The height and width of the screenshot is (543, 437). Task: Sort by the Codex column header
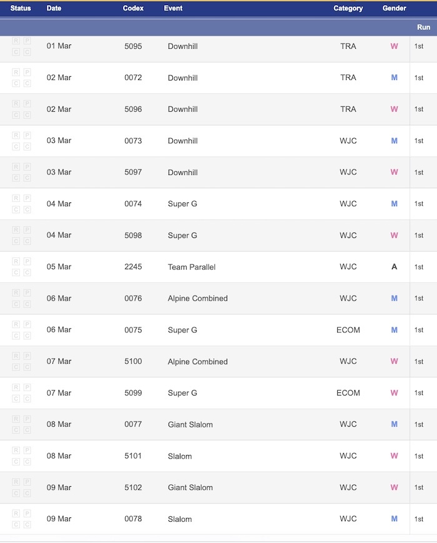(133, 8)
